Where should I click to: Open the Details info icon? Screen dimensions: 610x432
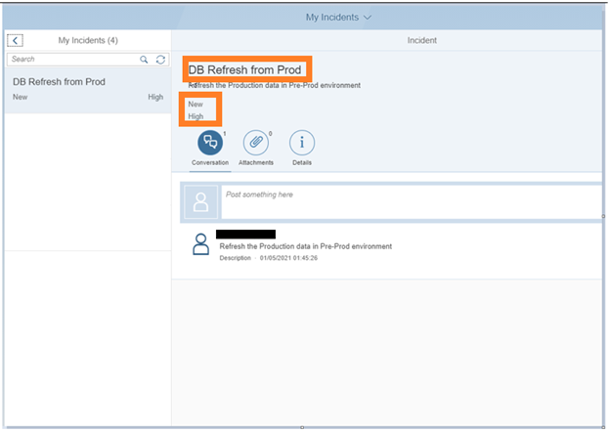coord(301,143)
